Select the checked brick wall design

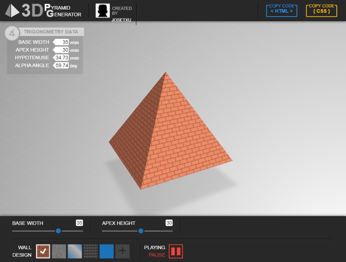click(x=43, y=251)
